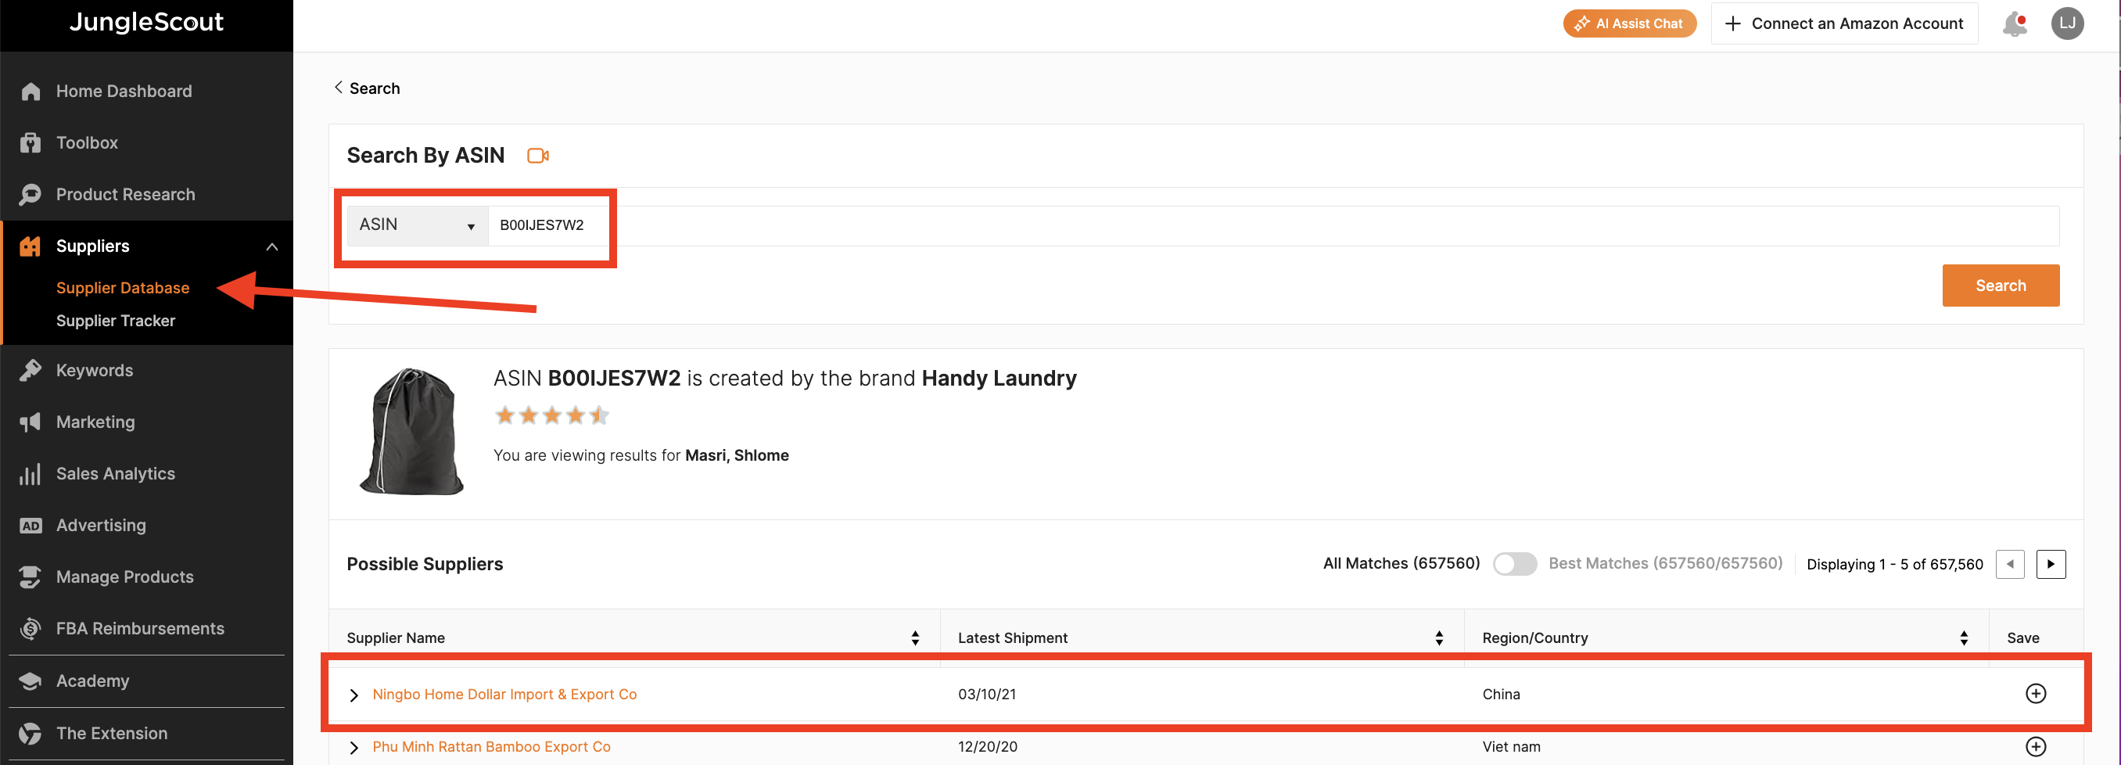
Task: Sort by Supplier Name column arrows
Action: point(915,638)
